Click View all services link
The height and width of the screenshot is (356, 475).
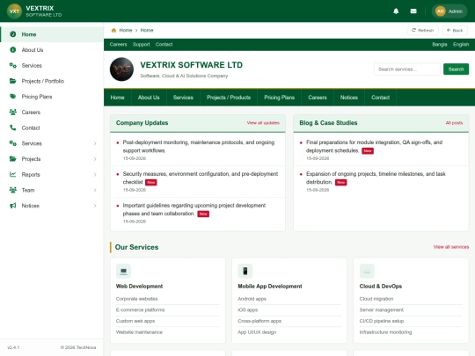point(451,247)
